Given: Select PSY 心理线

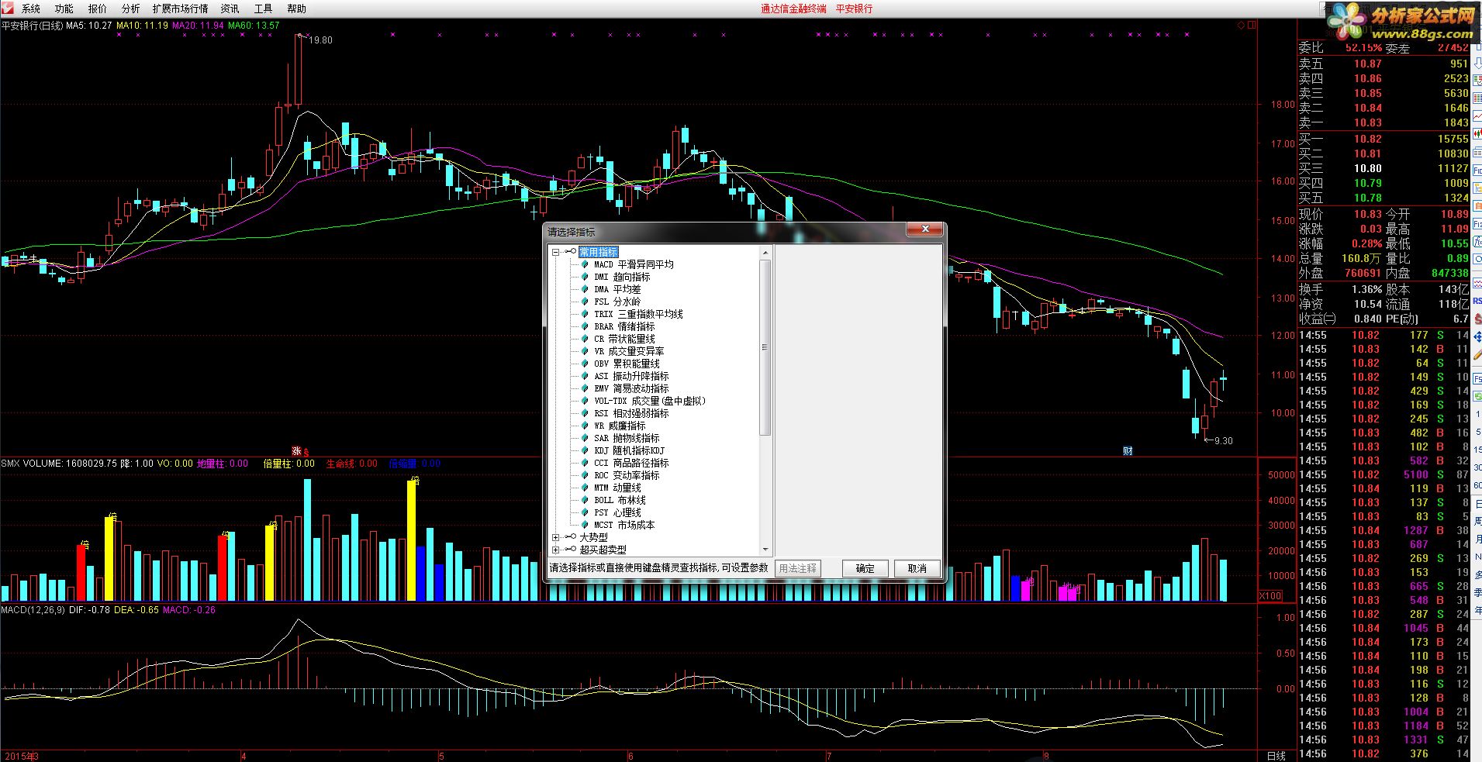Looking at the screenshot, I should click(617, 512).
